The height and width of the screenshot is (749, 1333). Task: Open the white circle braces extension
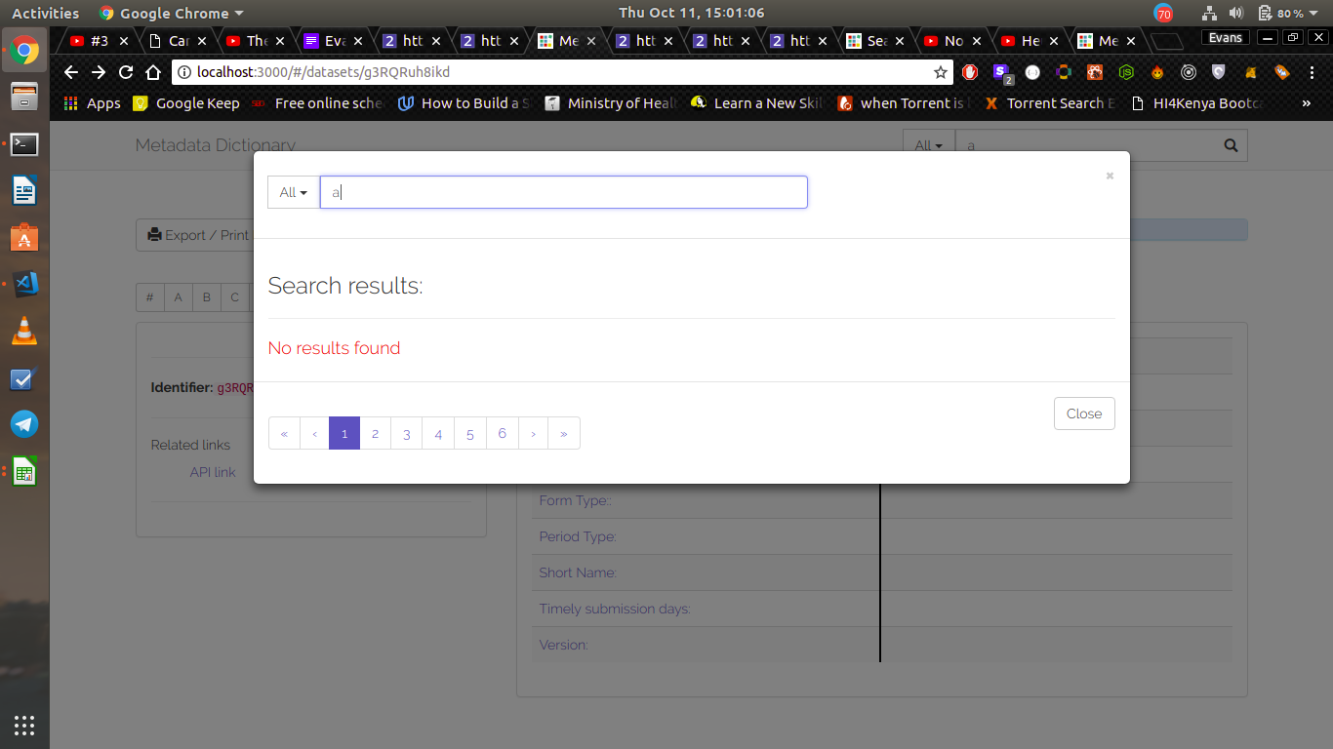(x=1032, y=72)
